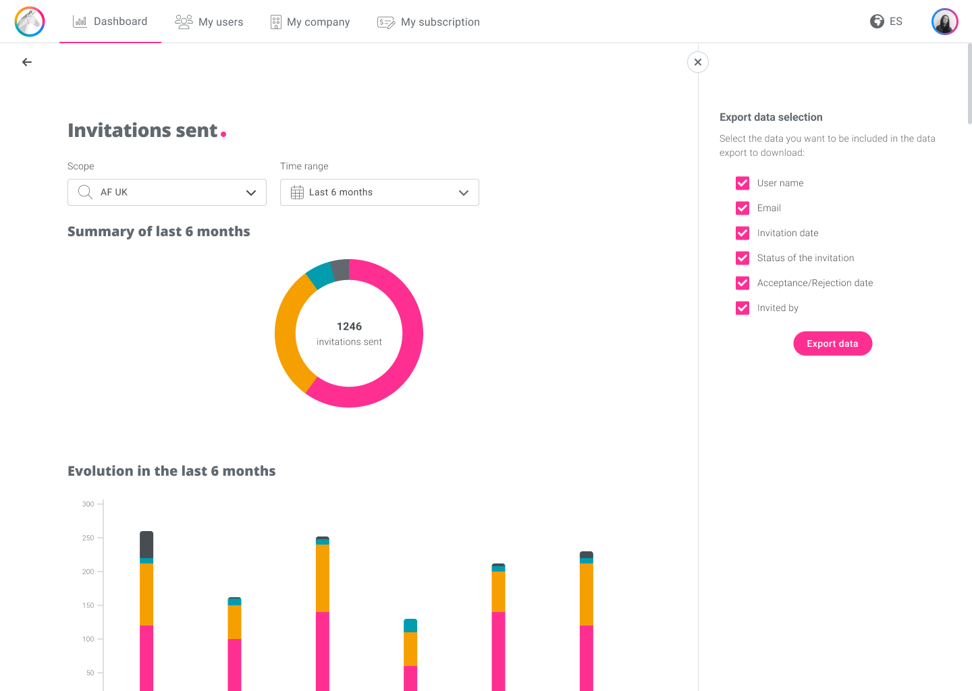The width and height of the screenshot is (972, 691).
Task: Close the export data panel
Action: click(x=698, y=62)
